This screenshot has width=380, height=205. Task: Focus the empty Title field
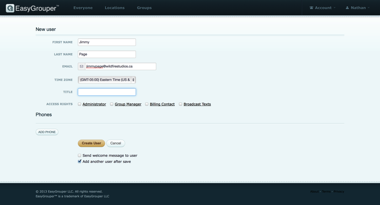point(107,92)
